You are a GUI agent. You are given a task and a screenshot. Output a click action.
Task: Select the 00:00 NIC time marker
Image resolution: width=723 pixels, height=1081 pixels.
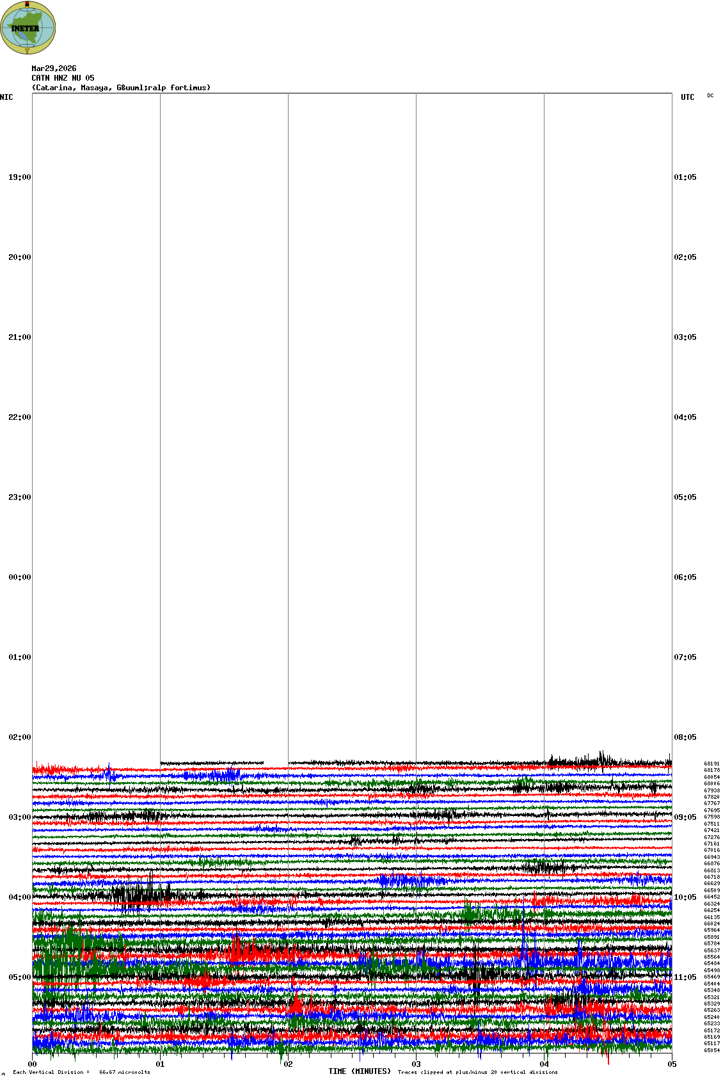coord(19,577)
